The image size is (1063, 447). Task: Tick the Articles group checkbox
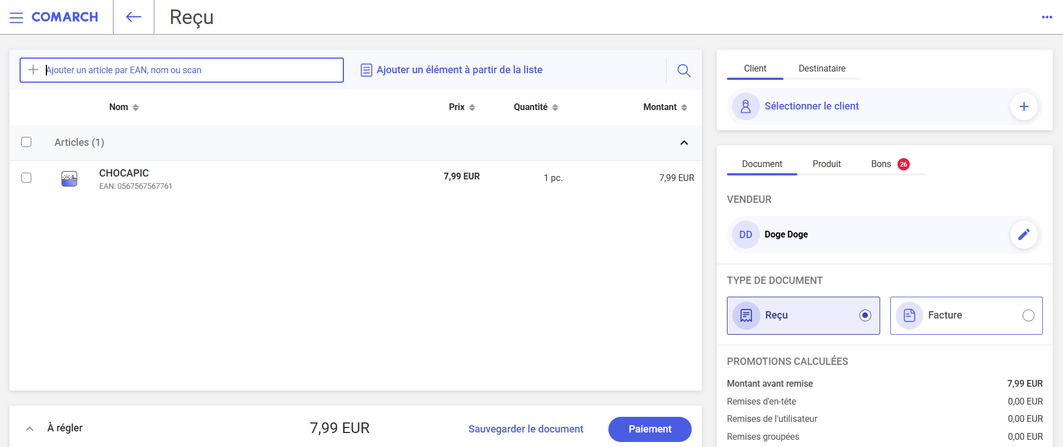(26, 142)
